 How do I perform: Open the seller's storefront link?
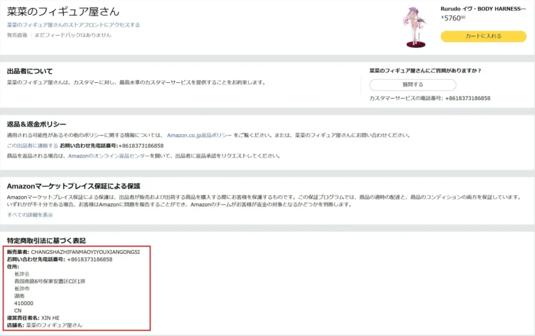click(73, 25)
